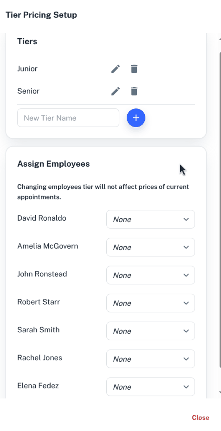The width and height of the screenshot is (221, 431).
Task: Click the Senior tier label
Action: [x=28, y=91]
